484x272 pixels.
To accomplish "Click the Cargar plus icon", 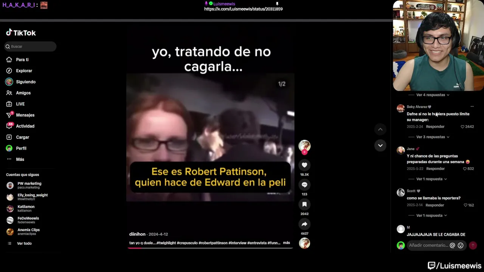I will click(x=9, y=137).
